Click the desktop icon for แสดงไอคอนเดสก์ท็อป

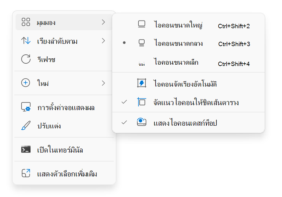(x=142, y=122)
